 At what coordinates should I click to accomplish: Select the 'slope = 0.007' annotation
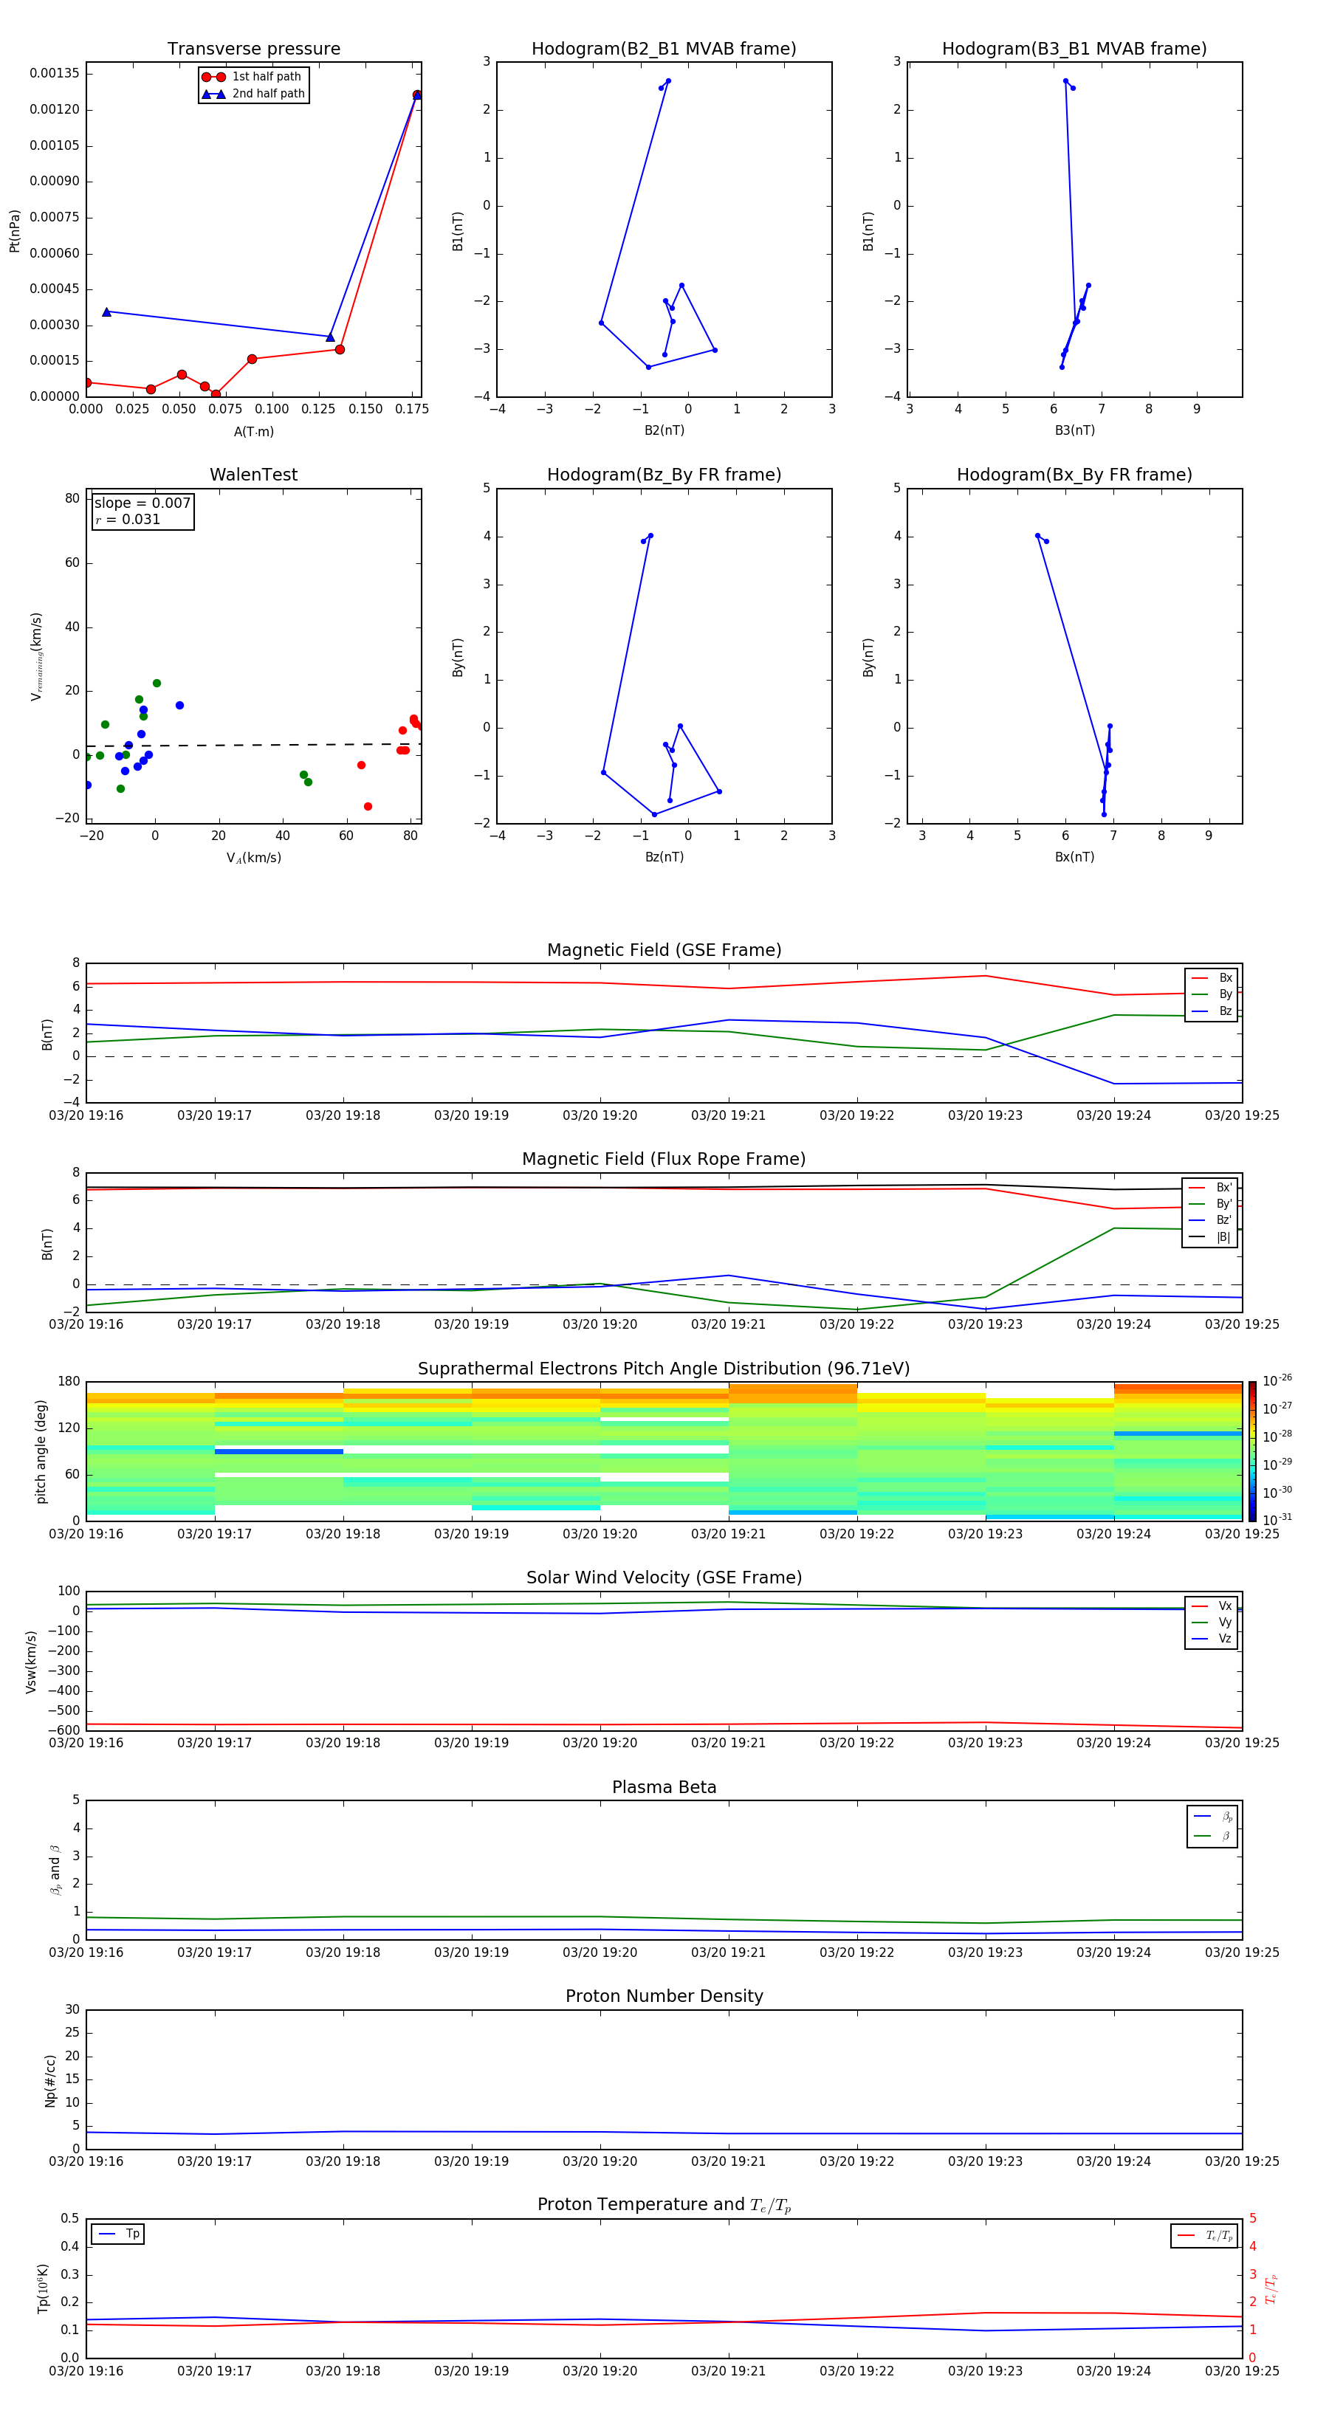coord(142,503)
